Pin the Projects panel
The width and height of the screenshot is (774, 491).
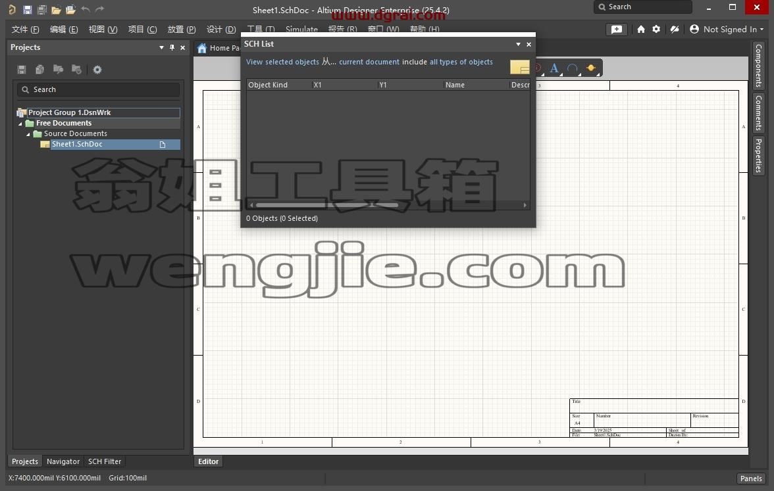click(172, 47)
